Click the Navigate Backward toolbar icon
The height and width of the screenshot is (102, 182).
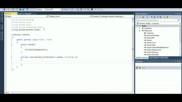click(x=4, y=10)
